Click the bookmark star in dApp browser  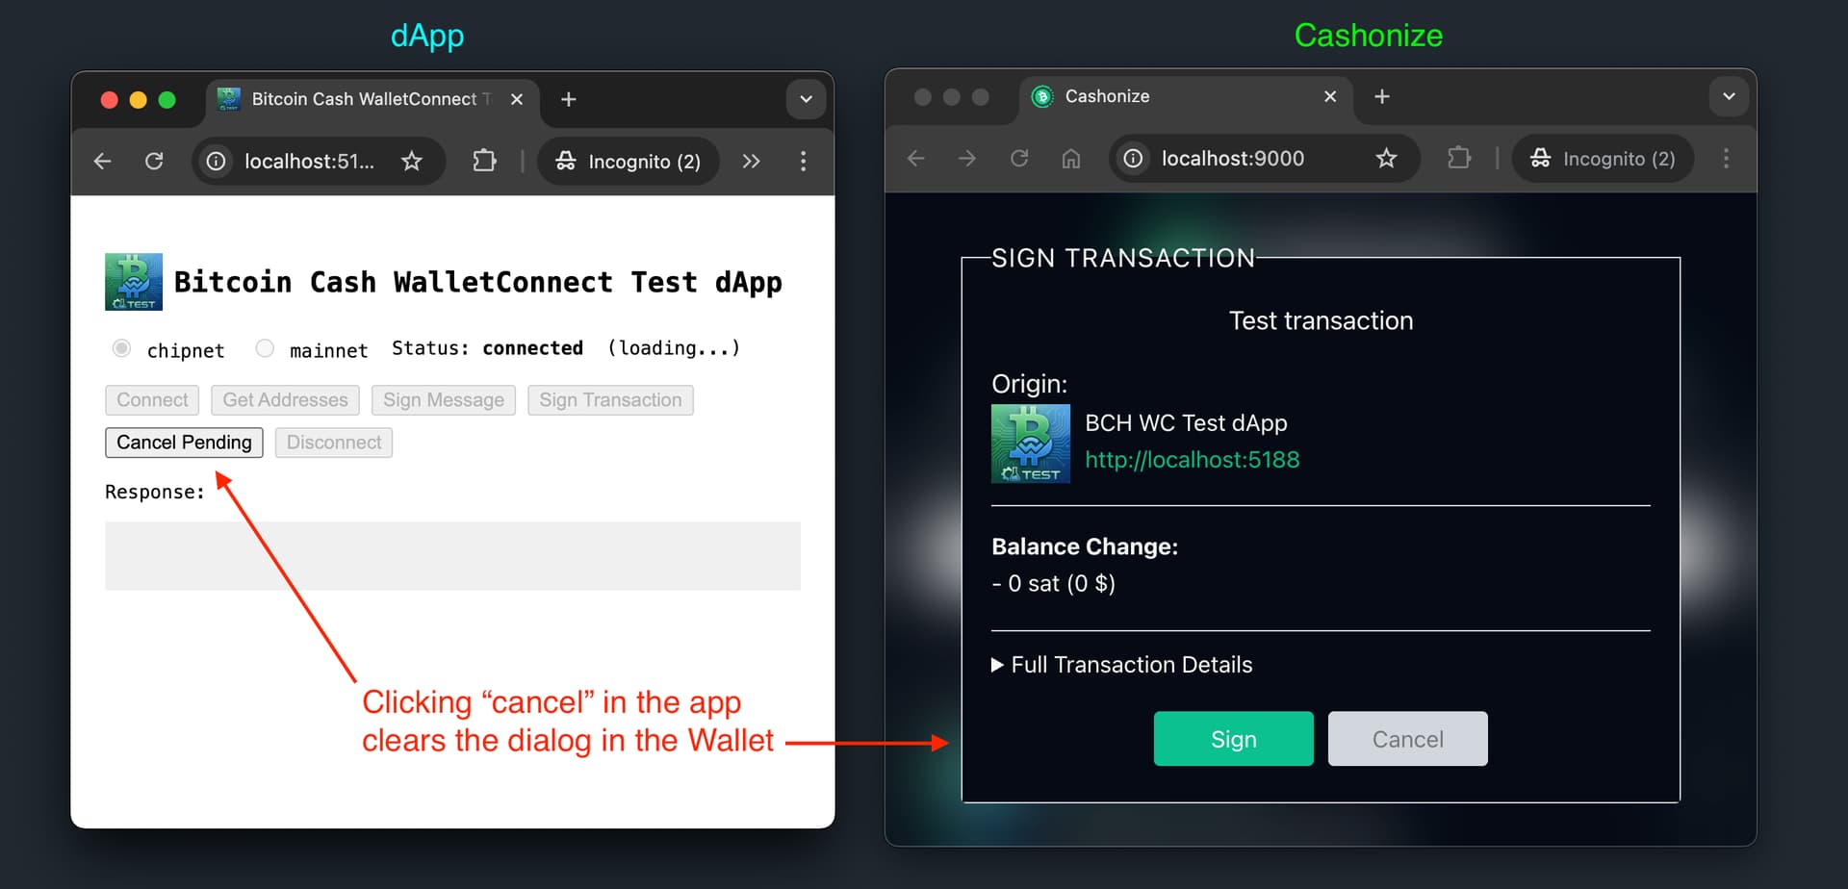point(412,162)
